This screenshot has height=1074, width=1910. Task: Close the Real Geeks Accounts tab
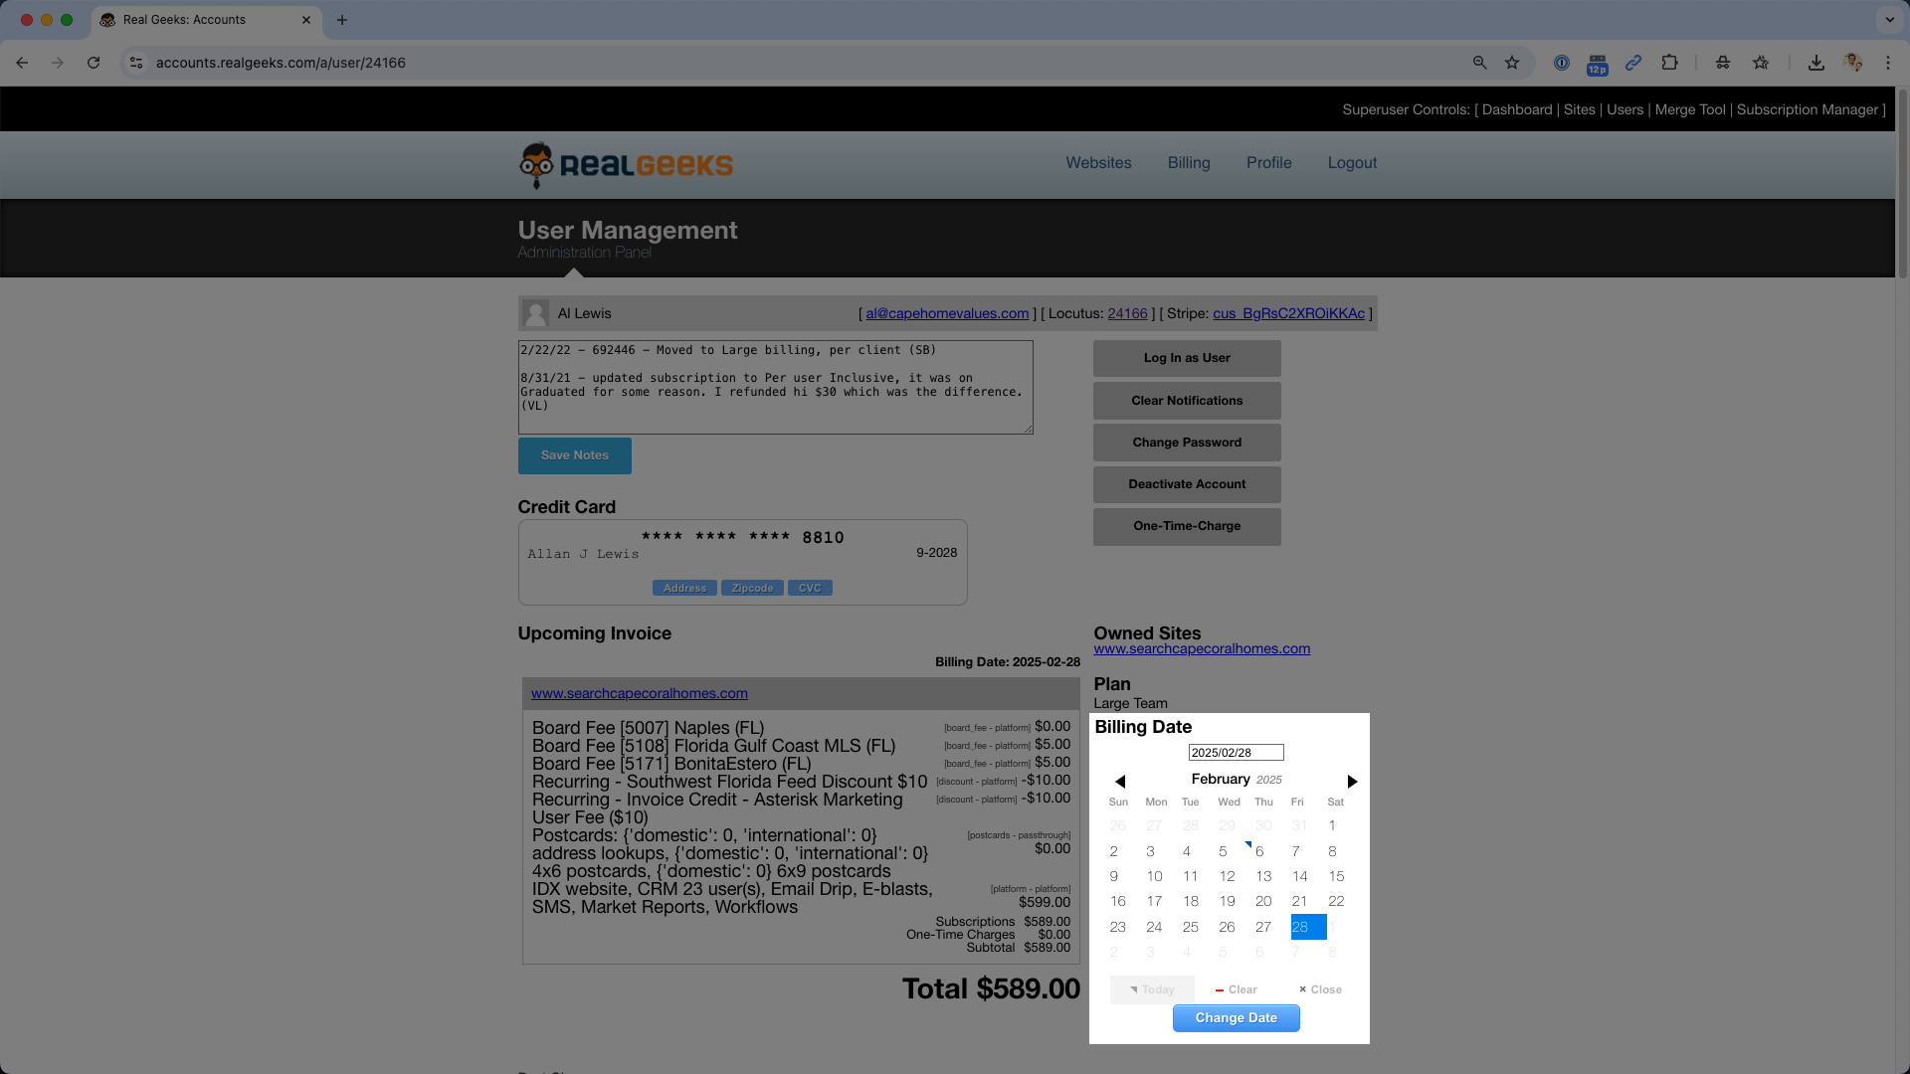pyautogui.click(x=306, y=20)
